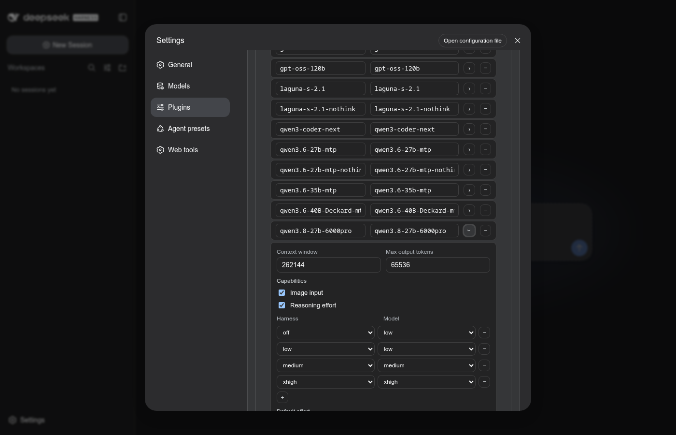Image resolution: width=676 pixels, height=435 pixels.
Task: Click the workspace tree view icon
Action: [x=107, y=68]
